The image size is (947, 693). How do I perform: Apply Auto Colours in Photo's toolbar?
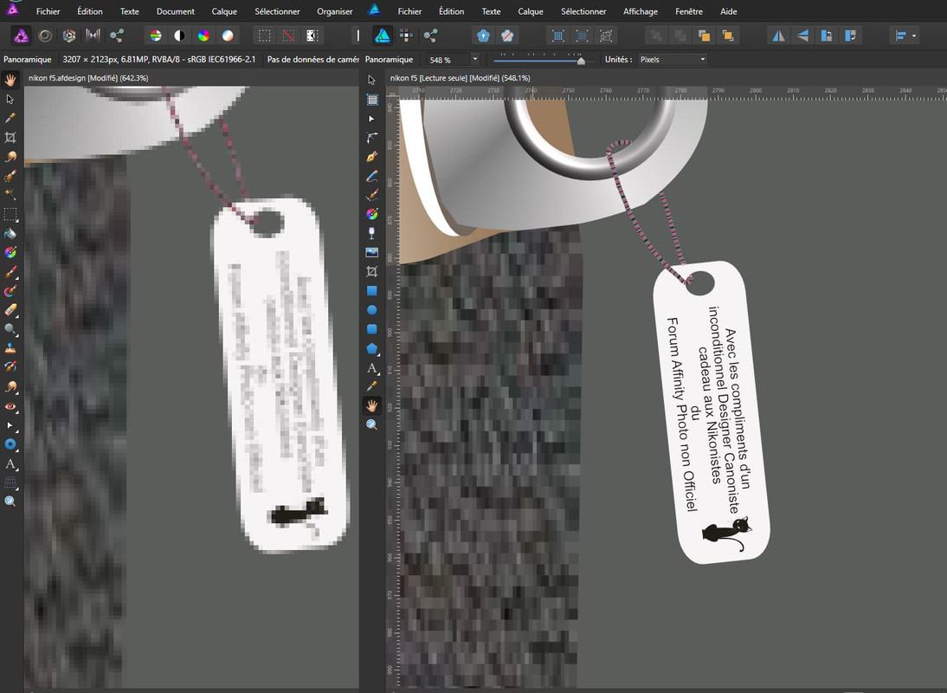(203, 36)
